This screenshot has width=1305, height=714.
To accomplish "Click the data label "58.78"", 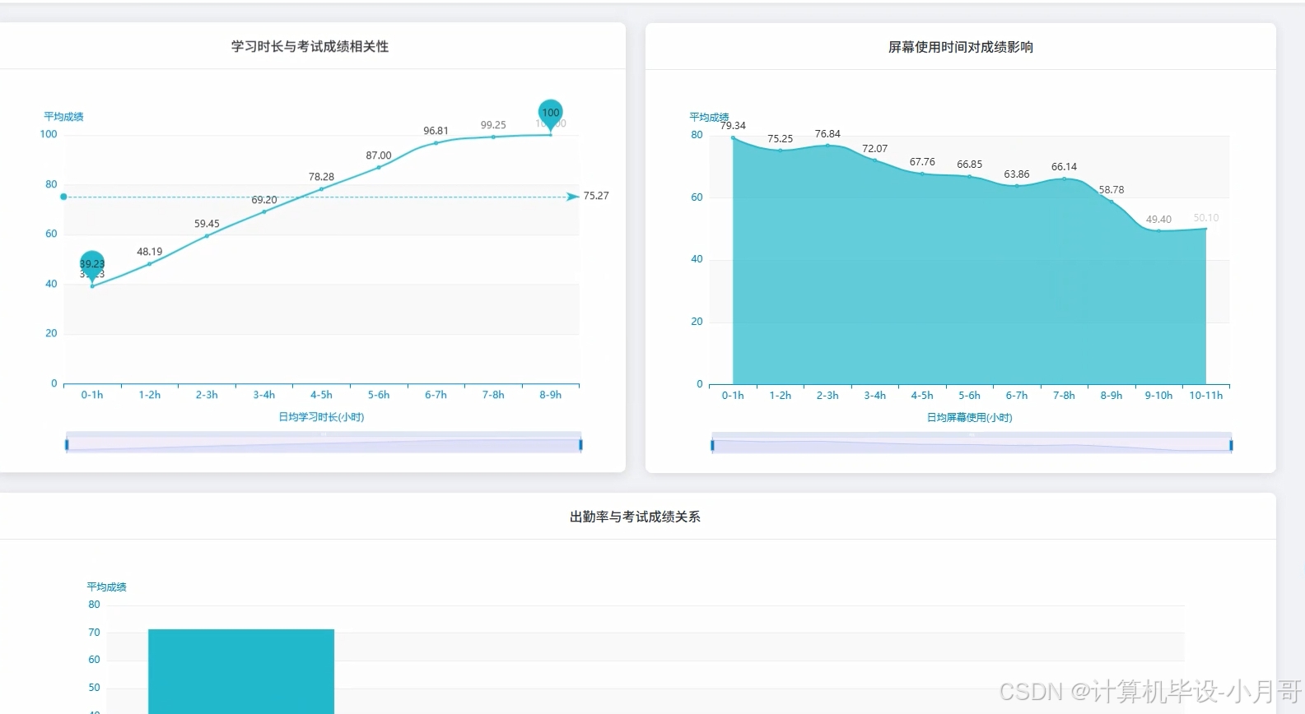I will click(x=1112, y=190).
